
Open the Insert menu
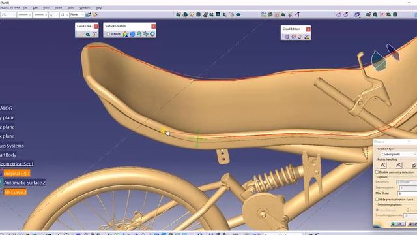(58, 8)
